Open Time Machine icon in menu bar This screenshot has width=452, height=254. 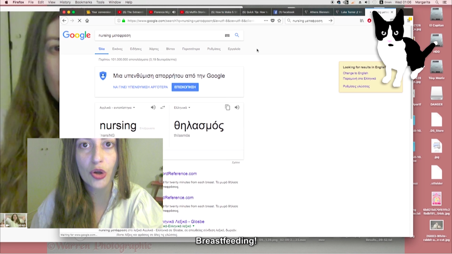click(x=374, y=2)
